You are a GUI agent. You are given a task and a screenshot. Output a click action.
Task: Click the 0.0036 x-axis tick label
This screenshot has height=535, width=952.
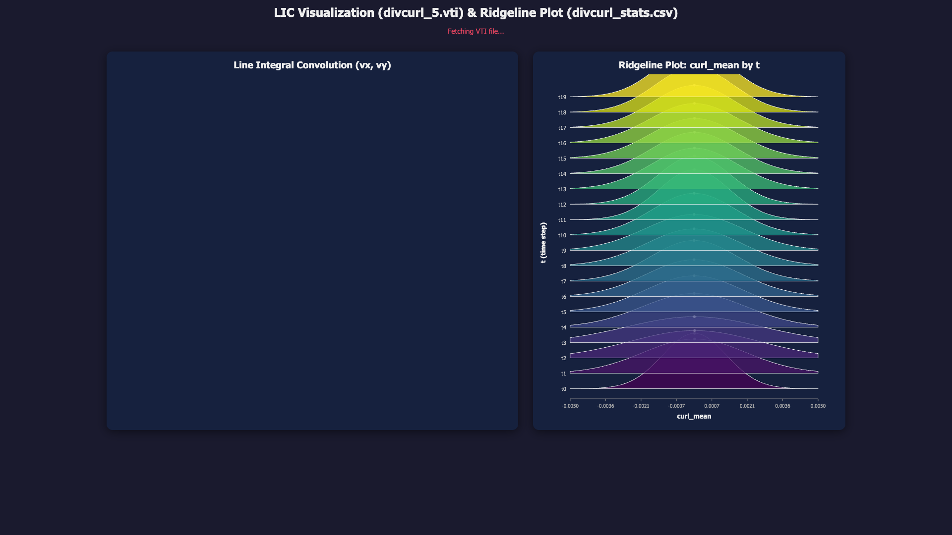point(782,406)
